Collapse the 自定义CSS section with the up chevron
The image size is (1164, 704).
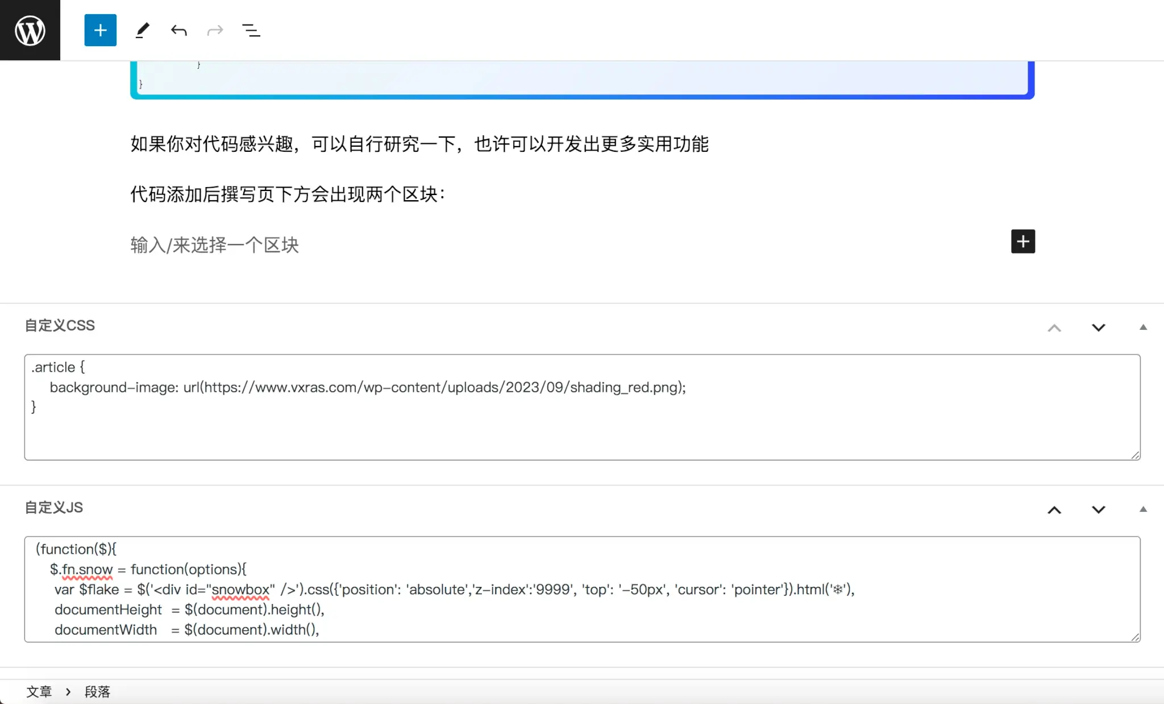pyautogui.click(x=1055, y=328)
